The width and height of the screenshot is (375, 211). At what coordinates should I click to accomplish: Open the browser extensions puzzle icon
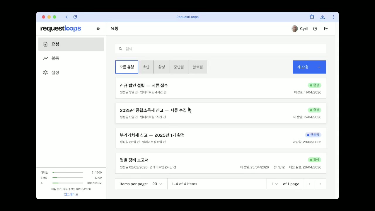[x=312, y=17]
